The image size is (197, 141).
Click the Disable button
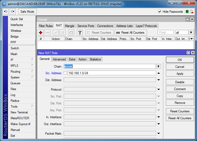pyautogui.click(x=180, y=82)
